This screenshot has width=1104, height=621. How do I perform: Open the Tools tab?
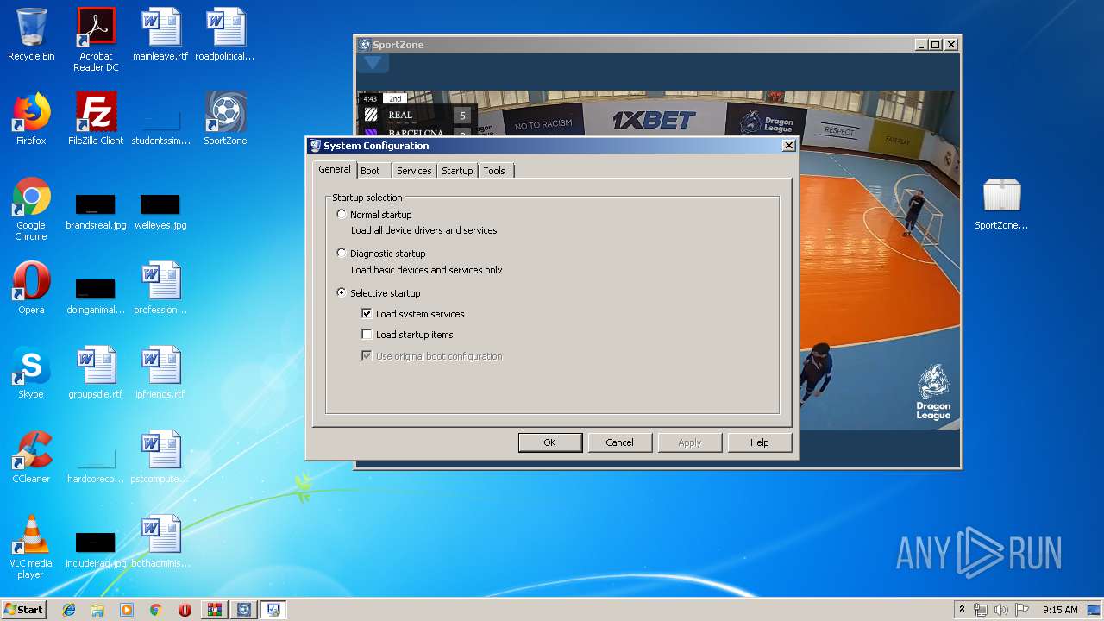[x=494, y=171]
